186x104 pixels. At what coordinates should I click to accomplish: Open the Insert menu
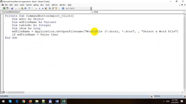[x=22, y=5]
